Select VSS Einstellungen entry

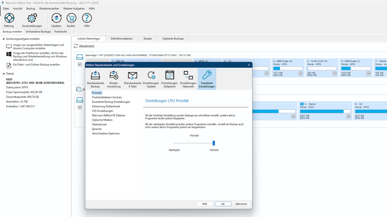pos(103,111)
